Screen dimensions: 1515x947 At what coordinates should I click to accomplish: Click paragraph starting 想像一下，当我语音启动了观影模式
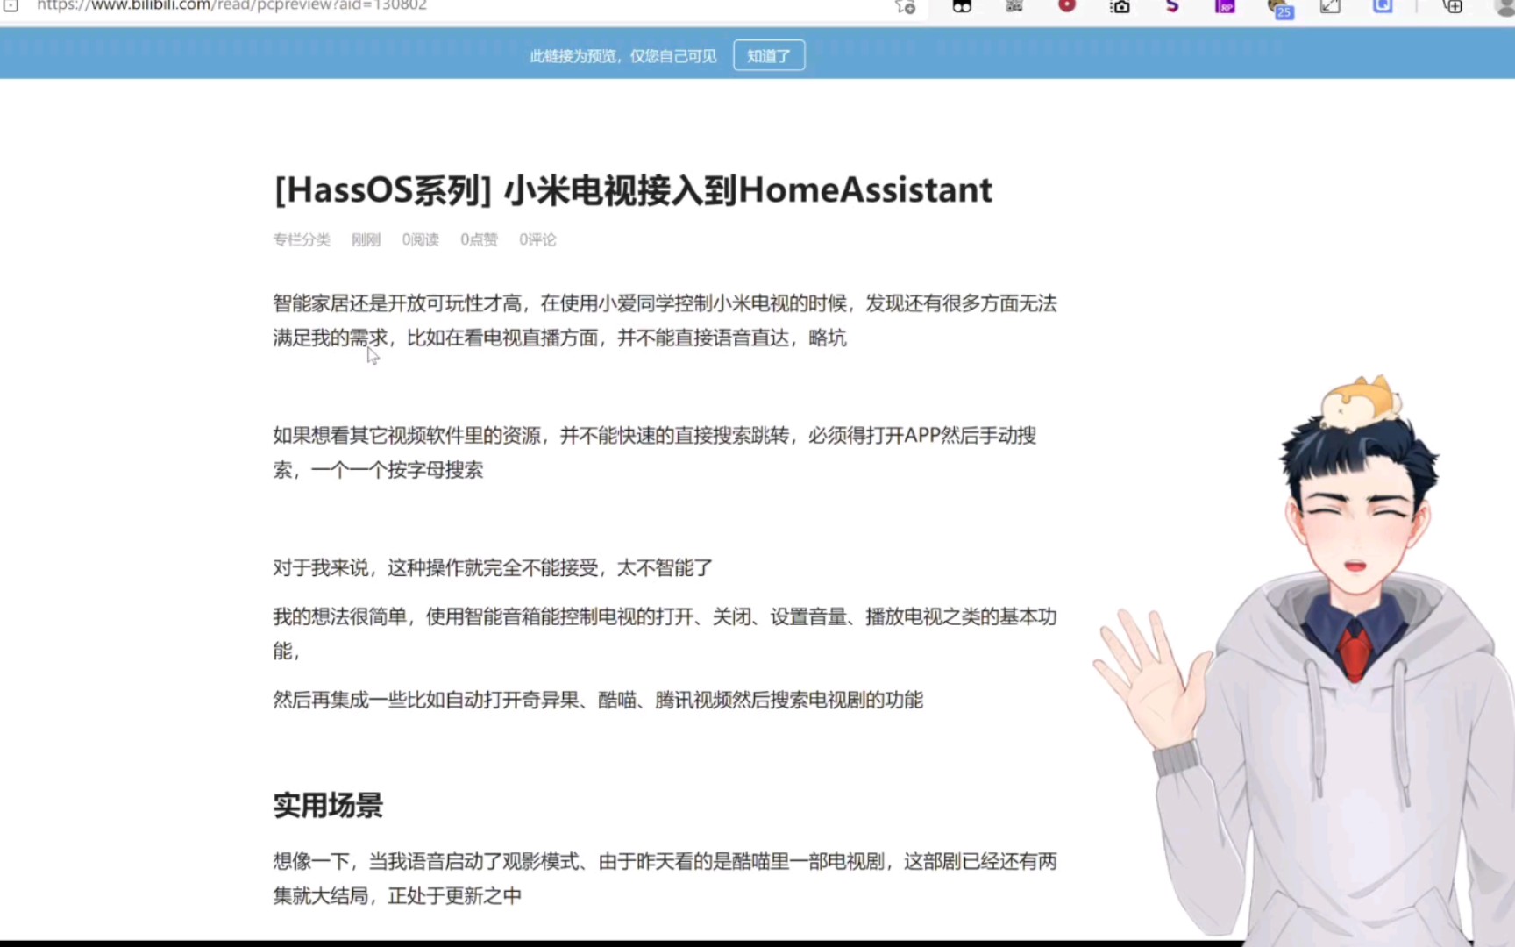(665, 879)
